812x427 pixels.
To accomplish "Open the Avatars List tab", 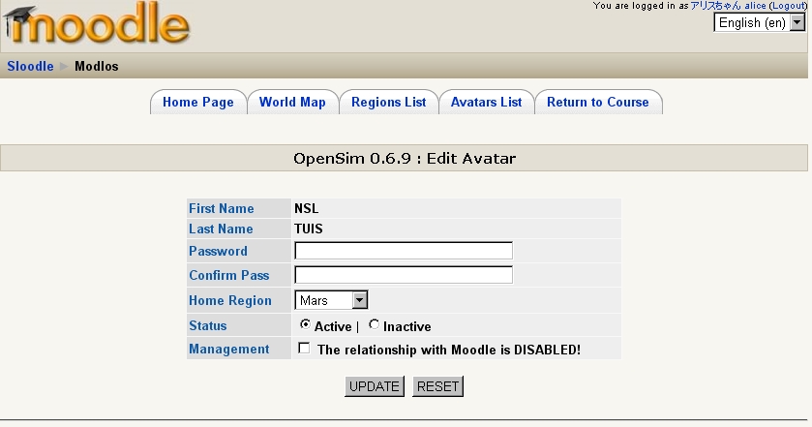I will click(x=486, y=102).
